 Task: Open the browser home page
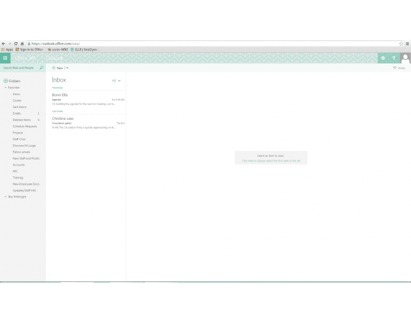click(22, 44)
